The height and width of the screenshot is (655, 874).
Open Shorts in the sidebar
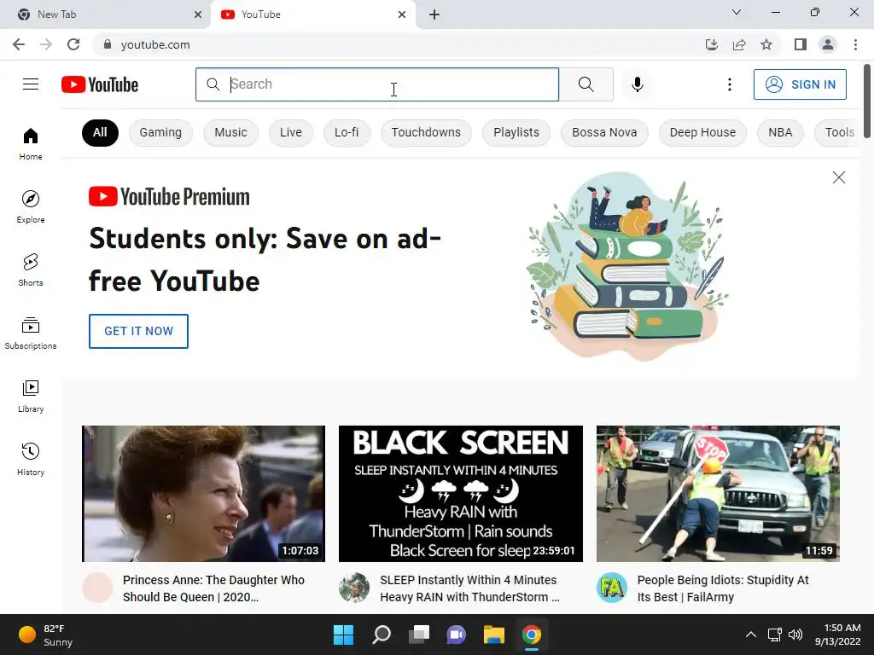31,270
